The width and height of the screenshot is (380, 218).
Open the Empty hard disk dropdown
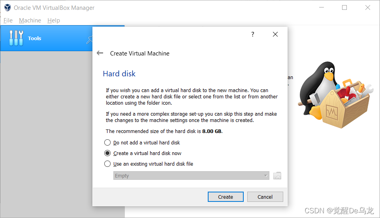tap(191, 176)
